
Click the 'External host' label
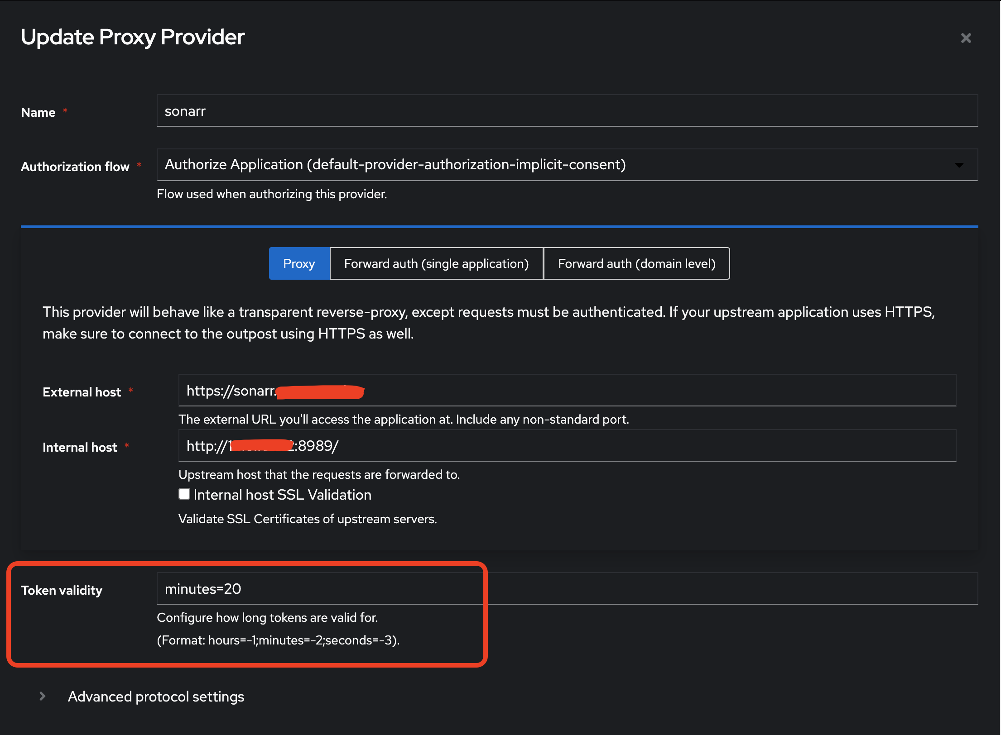[x=82, y=392]
